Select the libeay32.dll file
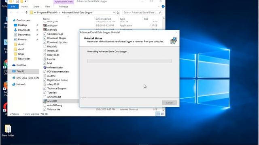Screen dimensions: 259x145 pyautogui.click(x=53, y=55)
